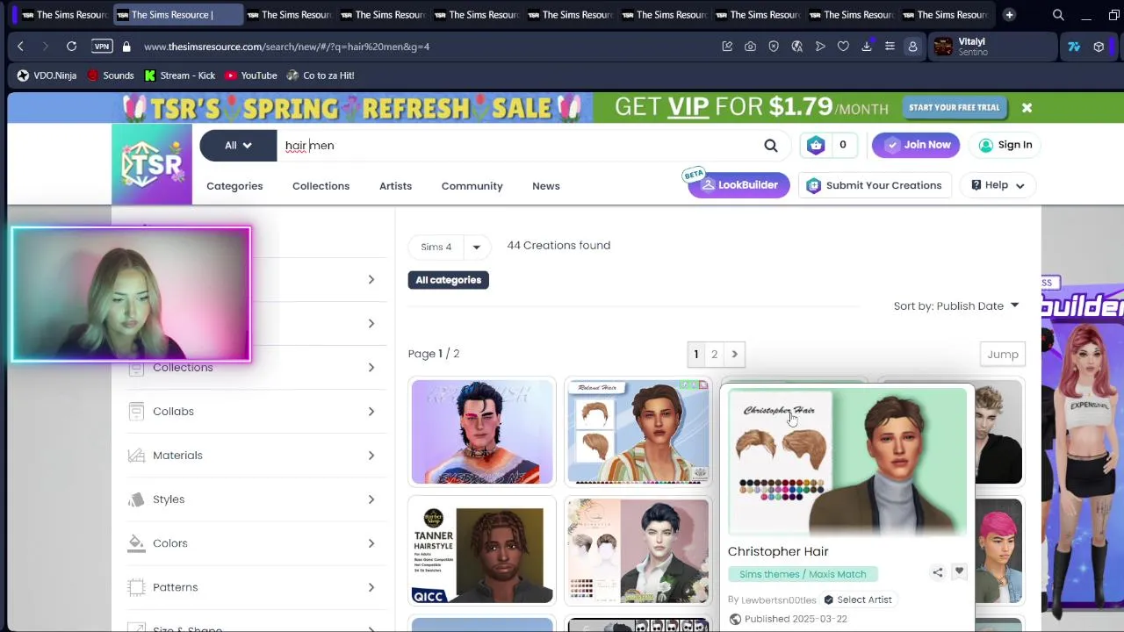This screenshot has height=632, width=1124.
Task: Click the next page arrow in pagination
Action: (x=734, y=355)
